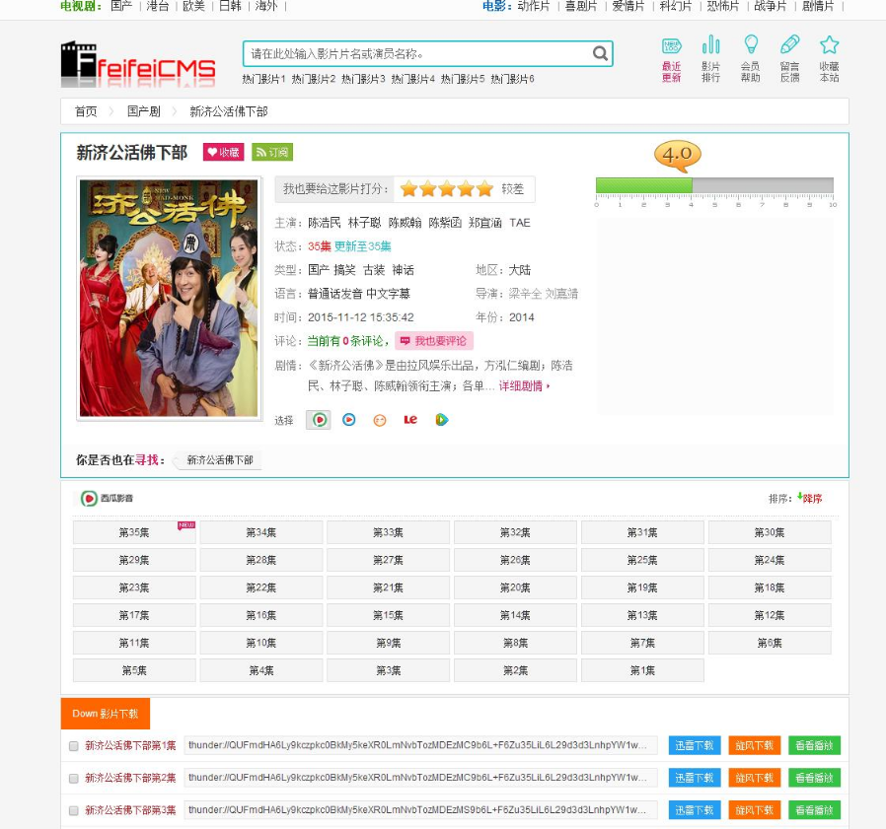Go to 国产剧 in breadcrumb

(143, 111)
